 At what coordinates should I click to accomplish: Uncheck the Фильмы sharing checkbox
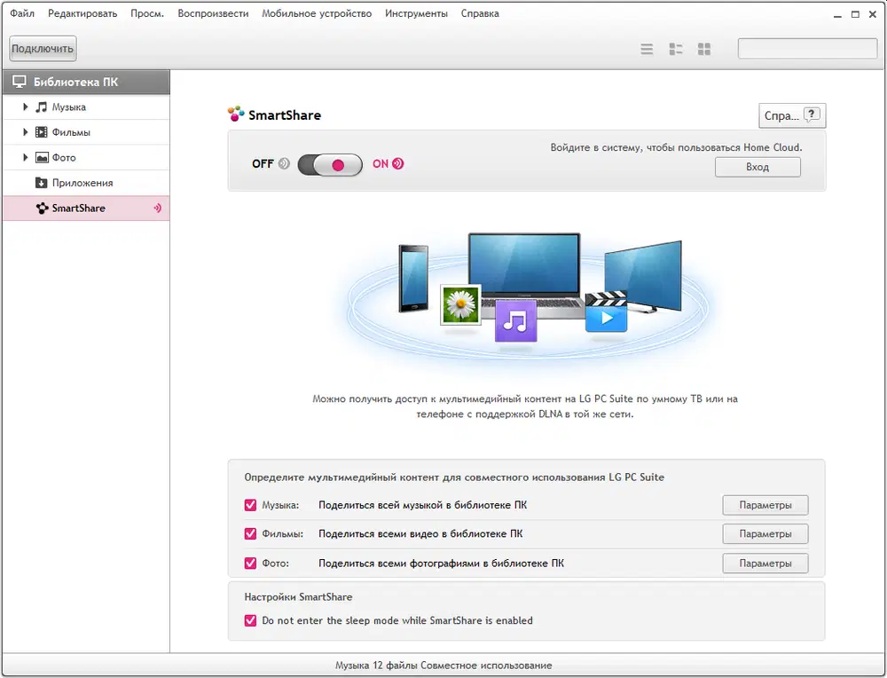pyautogui.click(x=250, y=533)
